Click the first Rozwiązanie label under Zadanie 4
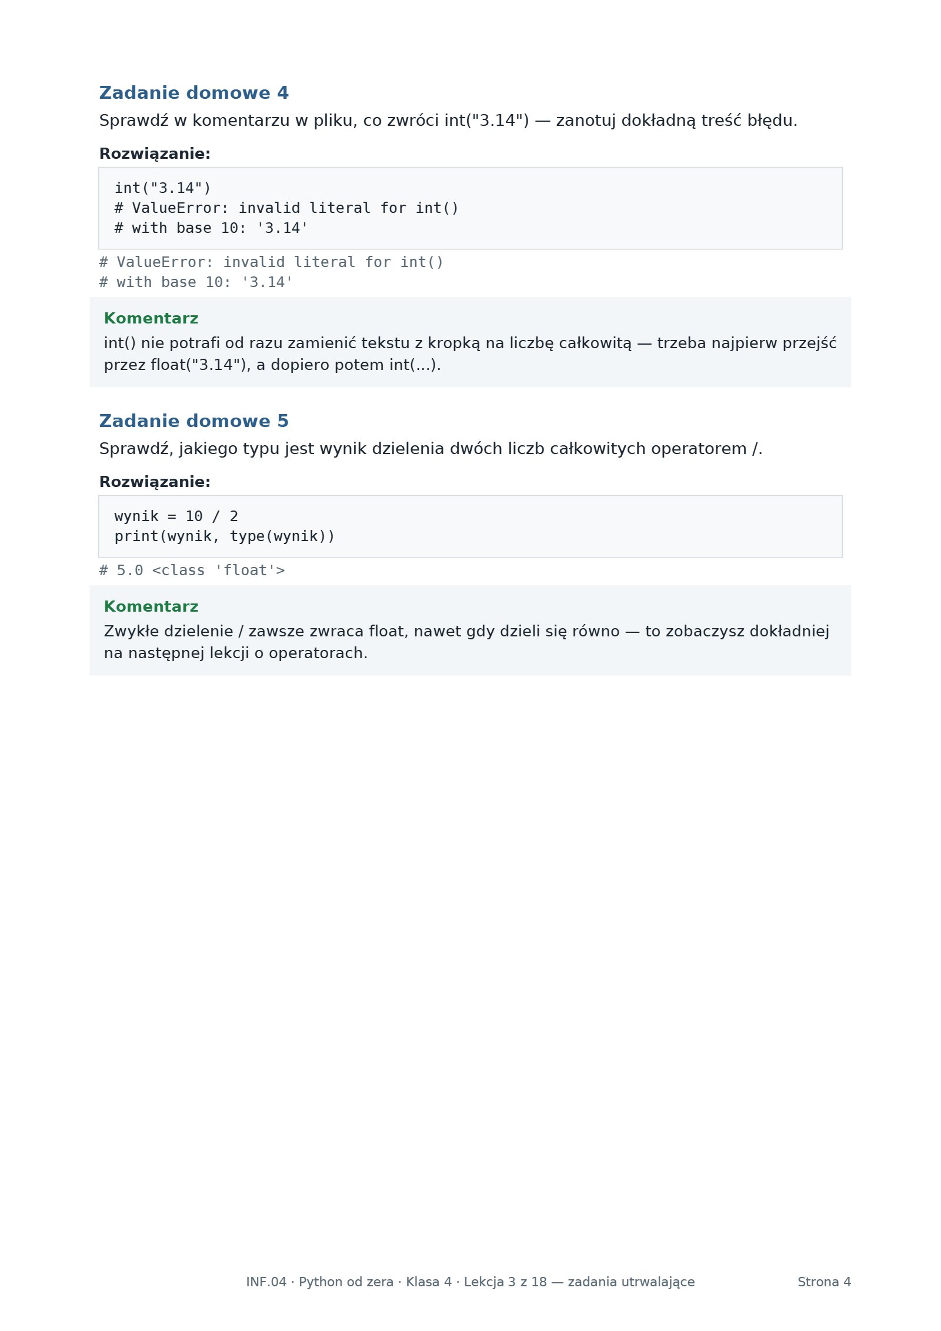 (x=155, y=154)
